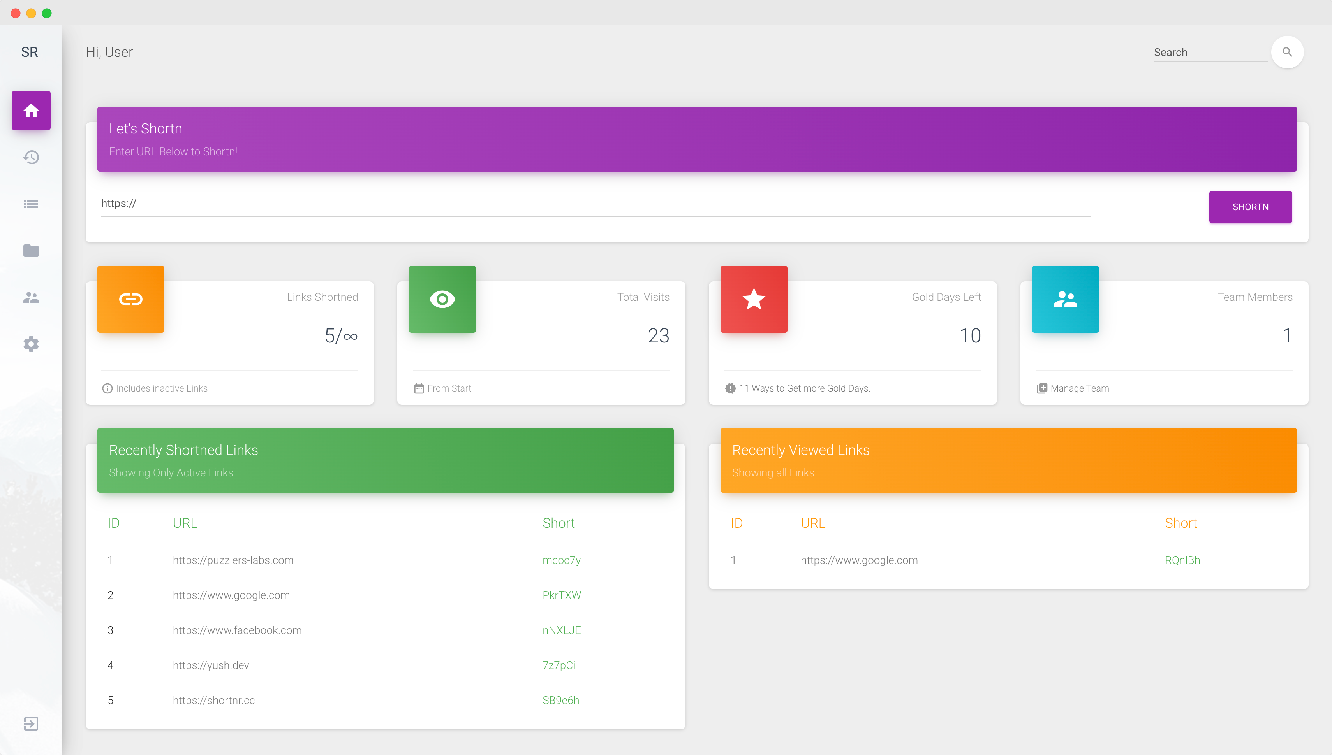The height and width of the screenshot is (755, 1332).
Task: Click the logout icon at sidebar bottom
Action: (x=31, y=724)
